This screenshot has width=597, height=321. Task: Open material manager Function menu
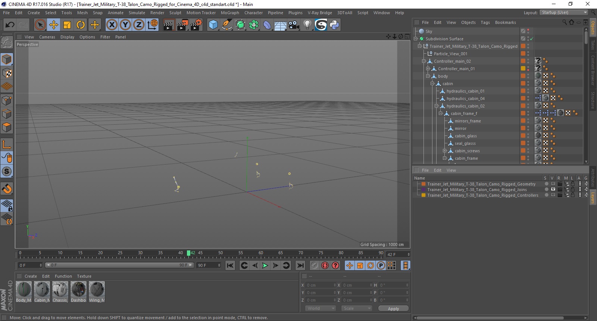pyautogui.click(x=63, y=276)
